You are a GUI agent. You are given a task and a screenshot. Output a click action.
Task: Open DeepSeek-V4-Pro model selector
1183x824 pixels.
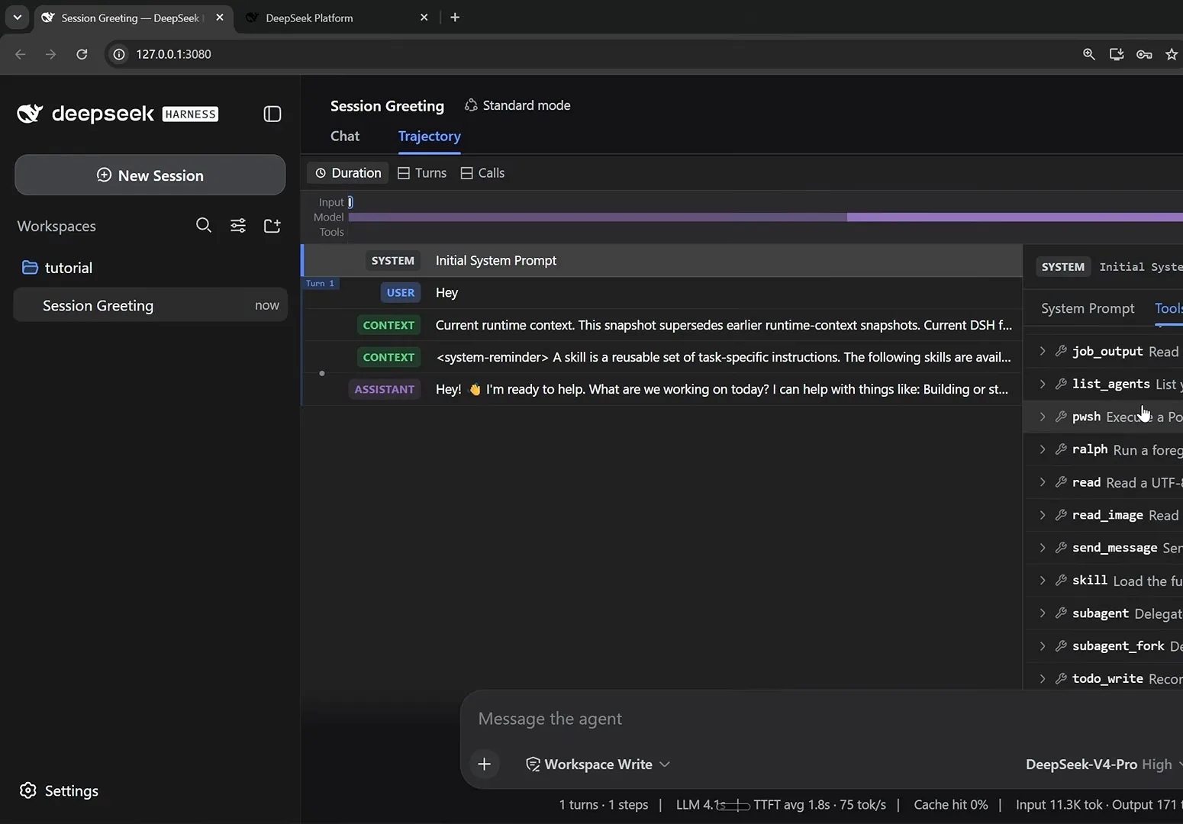tap(1103, 764)
